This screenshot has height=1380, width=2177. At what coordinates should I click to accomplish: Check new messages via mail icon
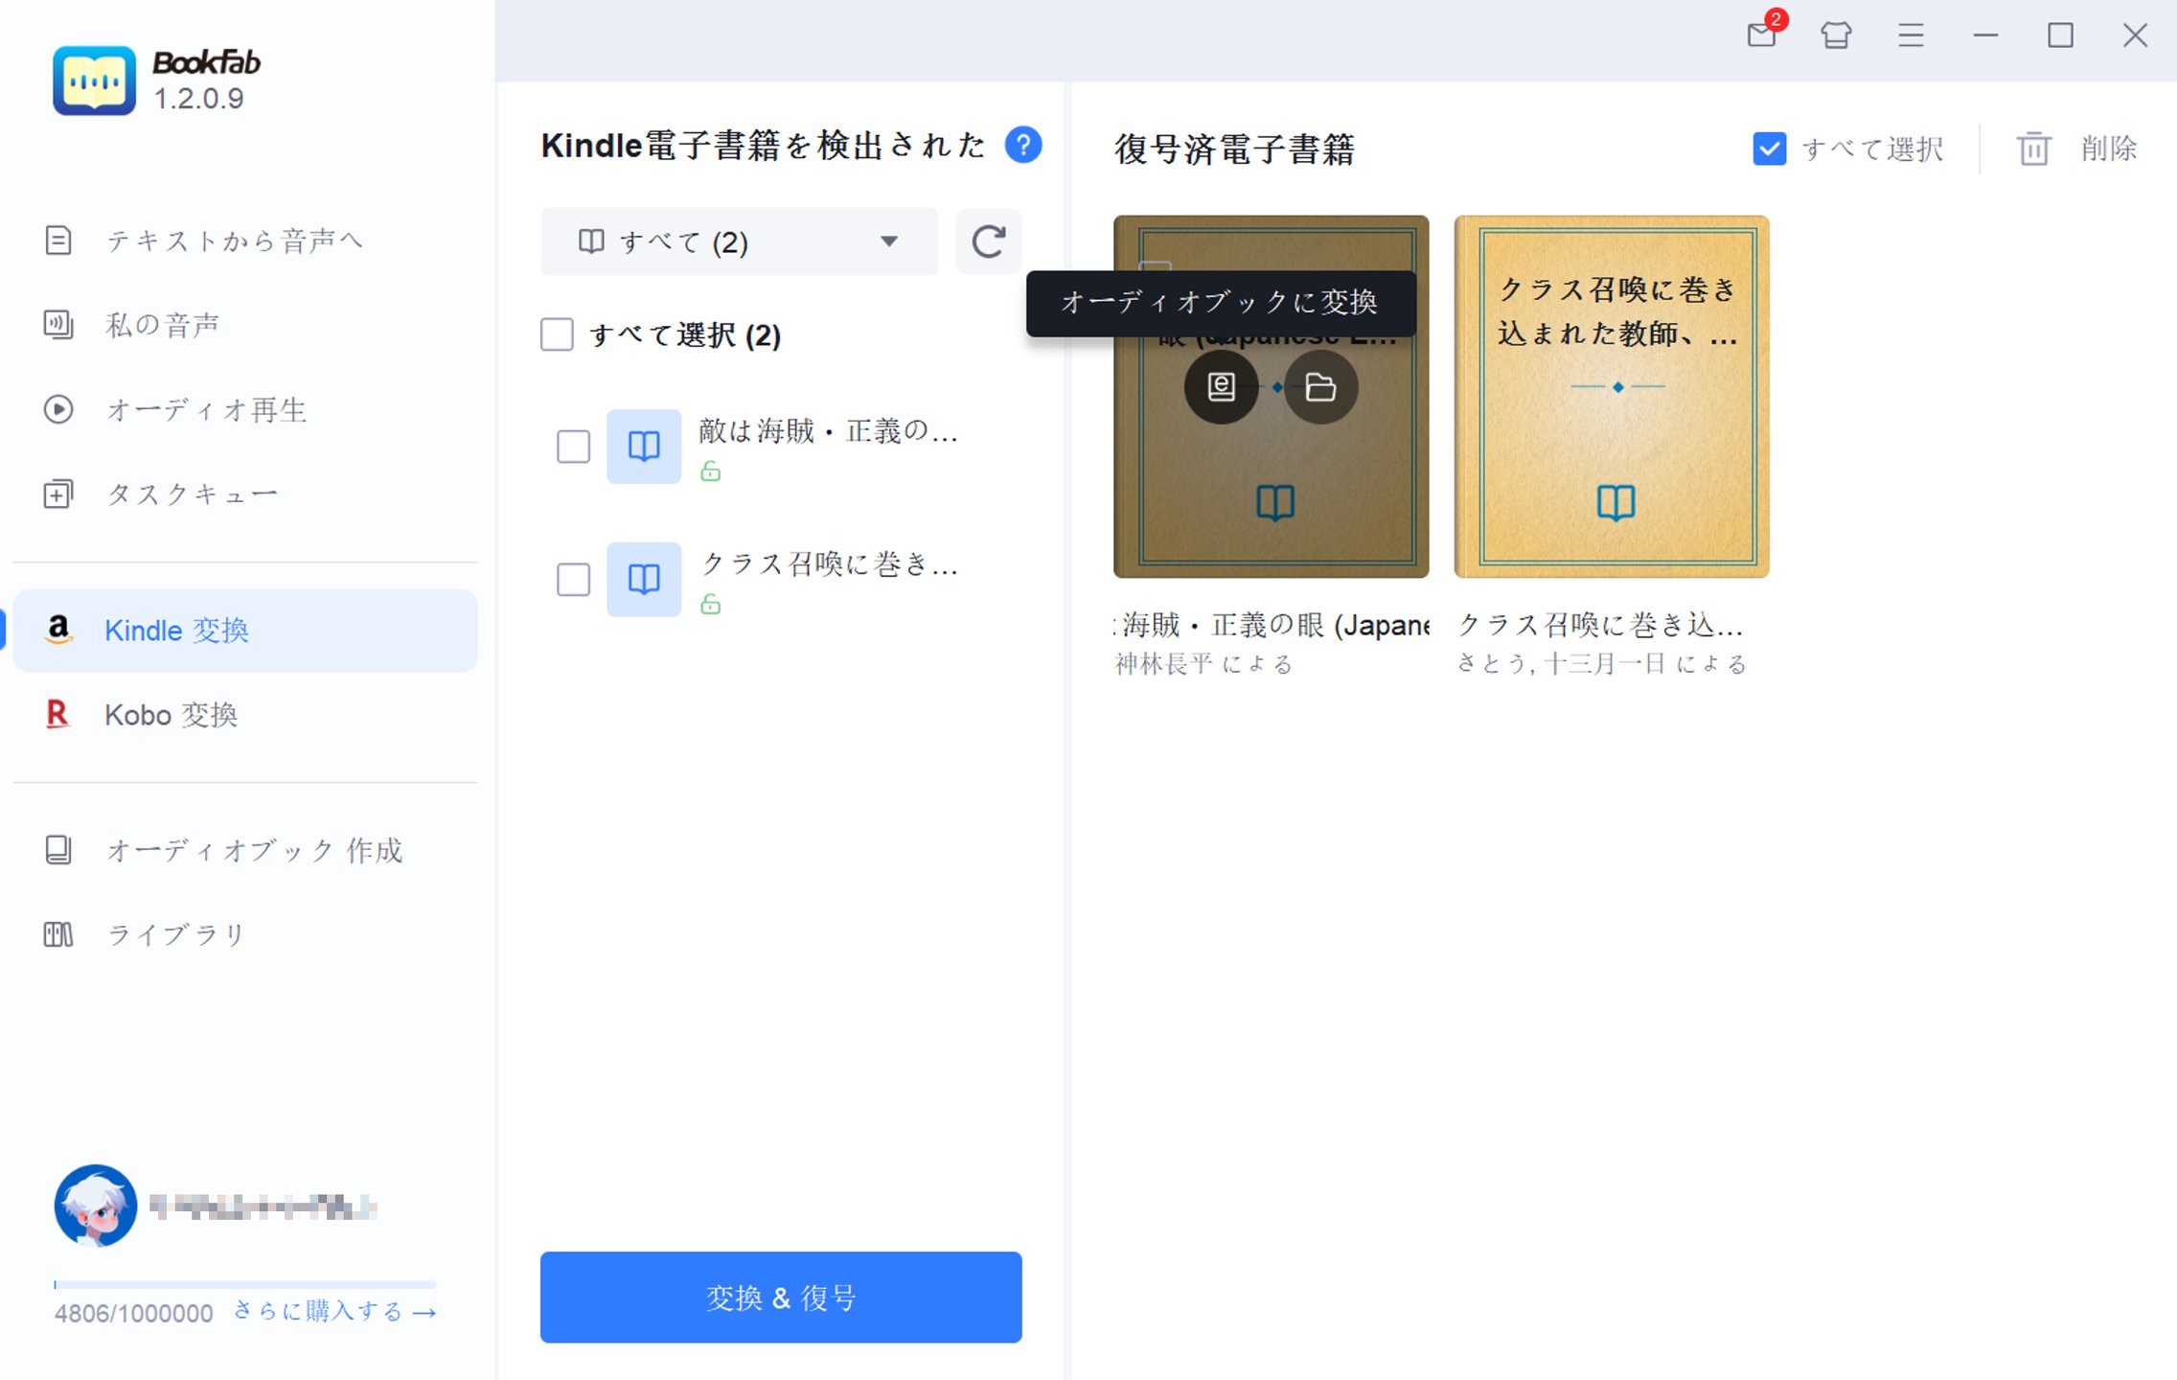coord(1761,35)
